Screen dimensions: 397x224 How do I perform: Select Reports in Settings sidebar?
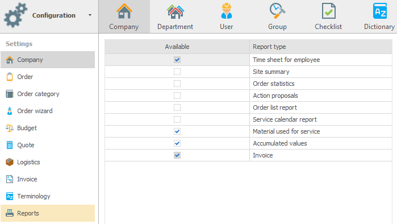coord(48,213)
